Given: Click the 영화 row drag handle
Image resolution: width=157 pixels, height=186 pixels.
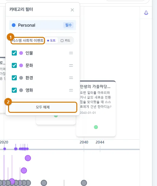Looking at the screenshot, I should tap(71, 90).
